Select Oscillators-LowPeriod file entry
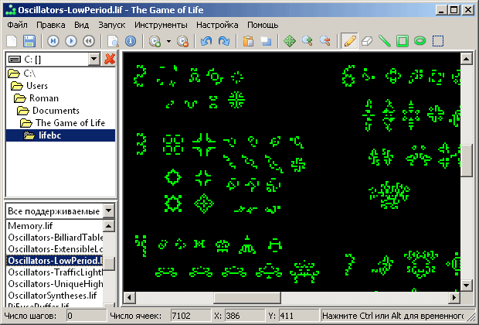Screen dimensions: 479x325 (54, 261)
